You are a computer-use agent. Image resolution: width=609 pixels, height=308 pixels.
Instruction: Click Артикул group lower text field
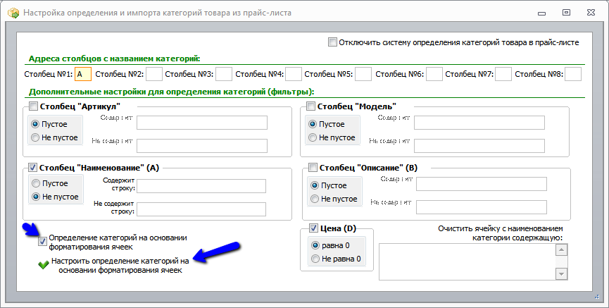(x=202, y=146)
